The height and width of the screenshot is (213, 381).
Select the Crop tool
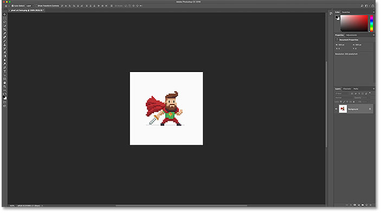click(x=5, y=29)
